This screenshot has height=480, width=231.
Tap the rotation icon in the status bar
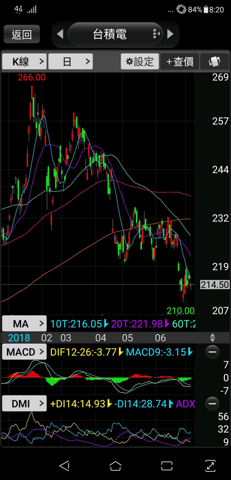tap(181, 10)
